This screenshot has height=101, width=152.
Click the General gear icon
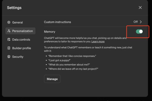point(9,22)
